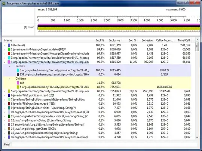Select row 9 StringBuilder.<init>
The height and width of the screenshot is (151, 202).
click(x=97, y=108)
